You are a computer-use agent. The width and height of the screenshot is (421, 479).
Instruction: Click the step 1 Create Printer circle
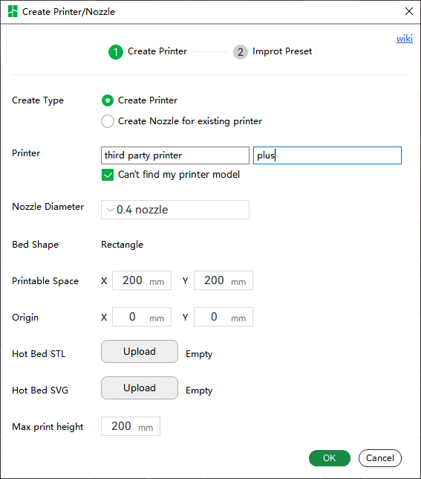[116, 52]
